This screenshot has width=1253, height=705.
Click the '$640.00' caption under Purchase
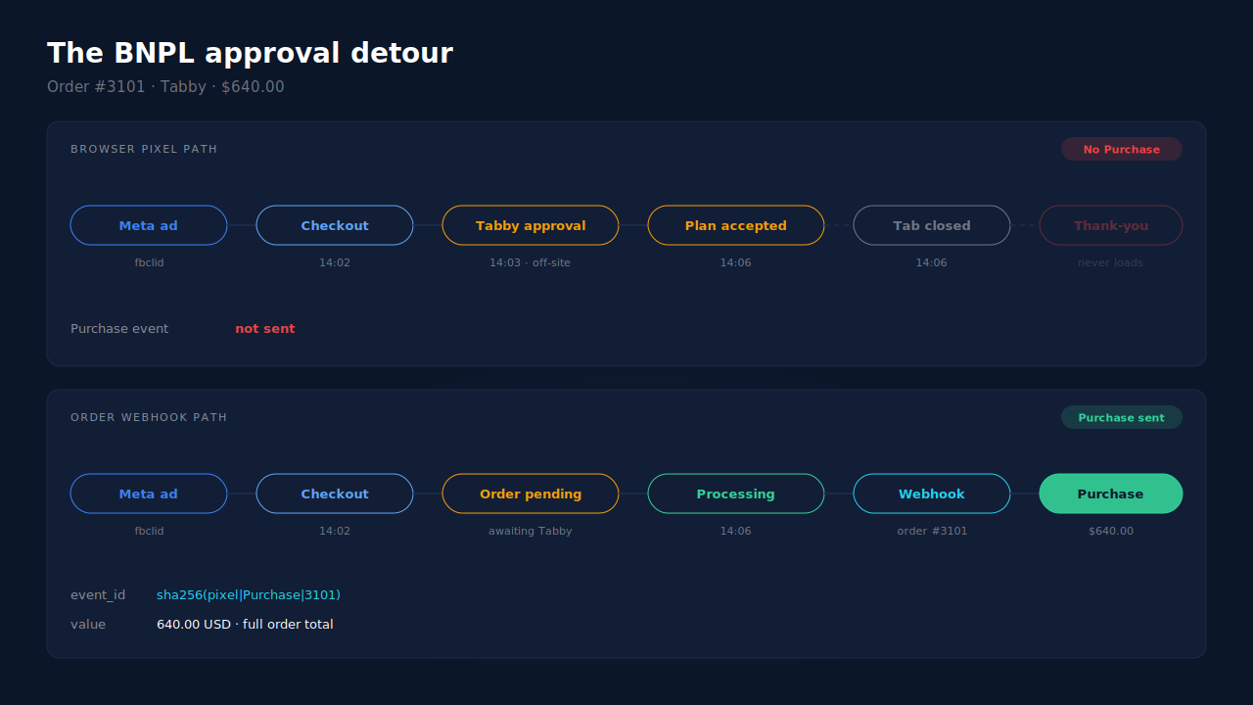pyautogui.click(x=1111, y=531)
